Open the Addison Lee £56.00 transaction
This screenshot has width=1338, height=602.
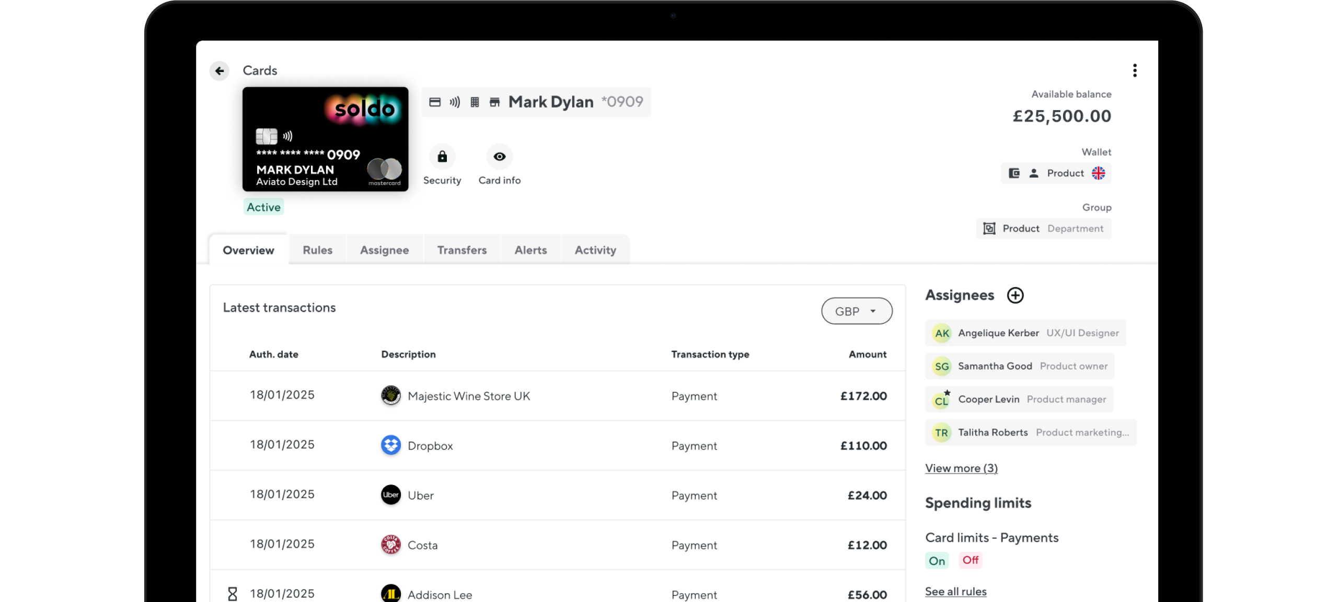(x=557, y=586)
